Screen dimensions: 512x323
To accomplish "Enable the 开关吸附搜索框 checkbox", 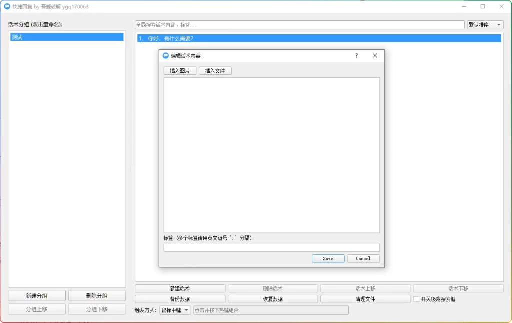I will [416, 299].
